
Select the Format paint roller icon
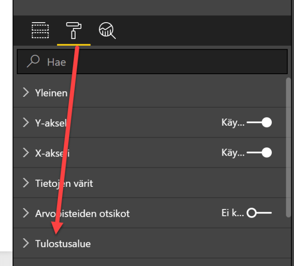73,30
